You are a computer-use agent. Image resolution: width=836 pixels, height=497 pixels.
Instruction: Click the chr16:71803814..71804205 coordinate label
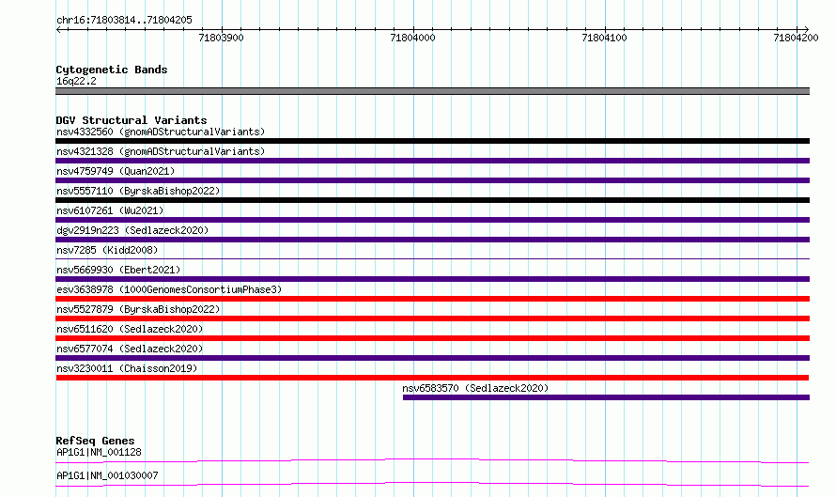click(124, 20)
